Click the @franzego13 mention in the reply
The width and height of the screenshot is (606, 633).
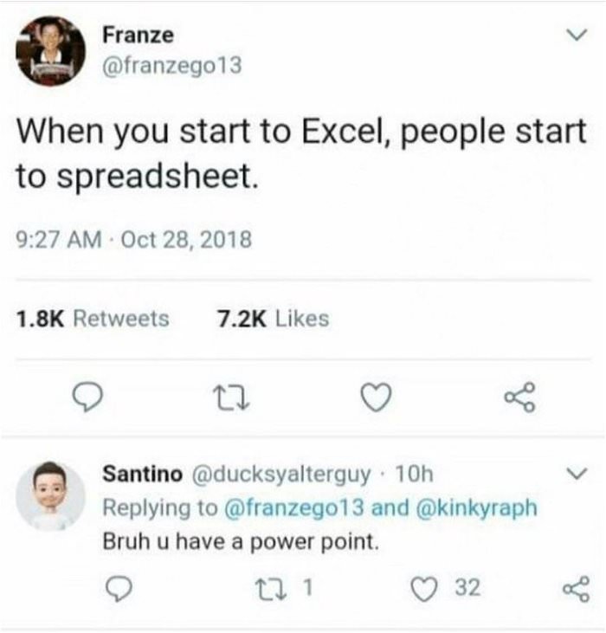click(294, 507)
